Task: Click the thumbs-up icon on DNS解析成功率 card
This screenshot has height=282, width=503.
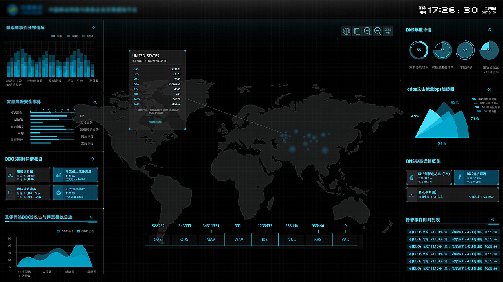Action: click(x=411, y=178)
